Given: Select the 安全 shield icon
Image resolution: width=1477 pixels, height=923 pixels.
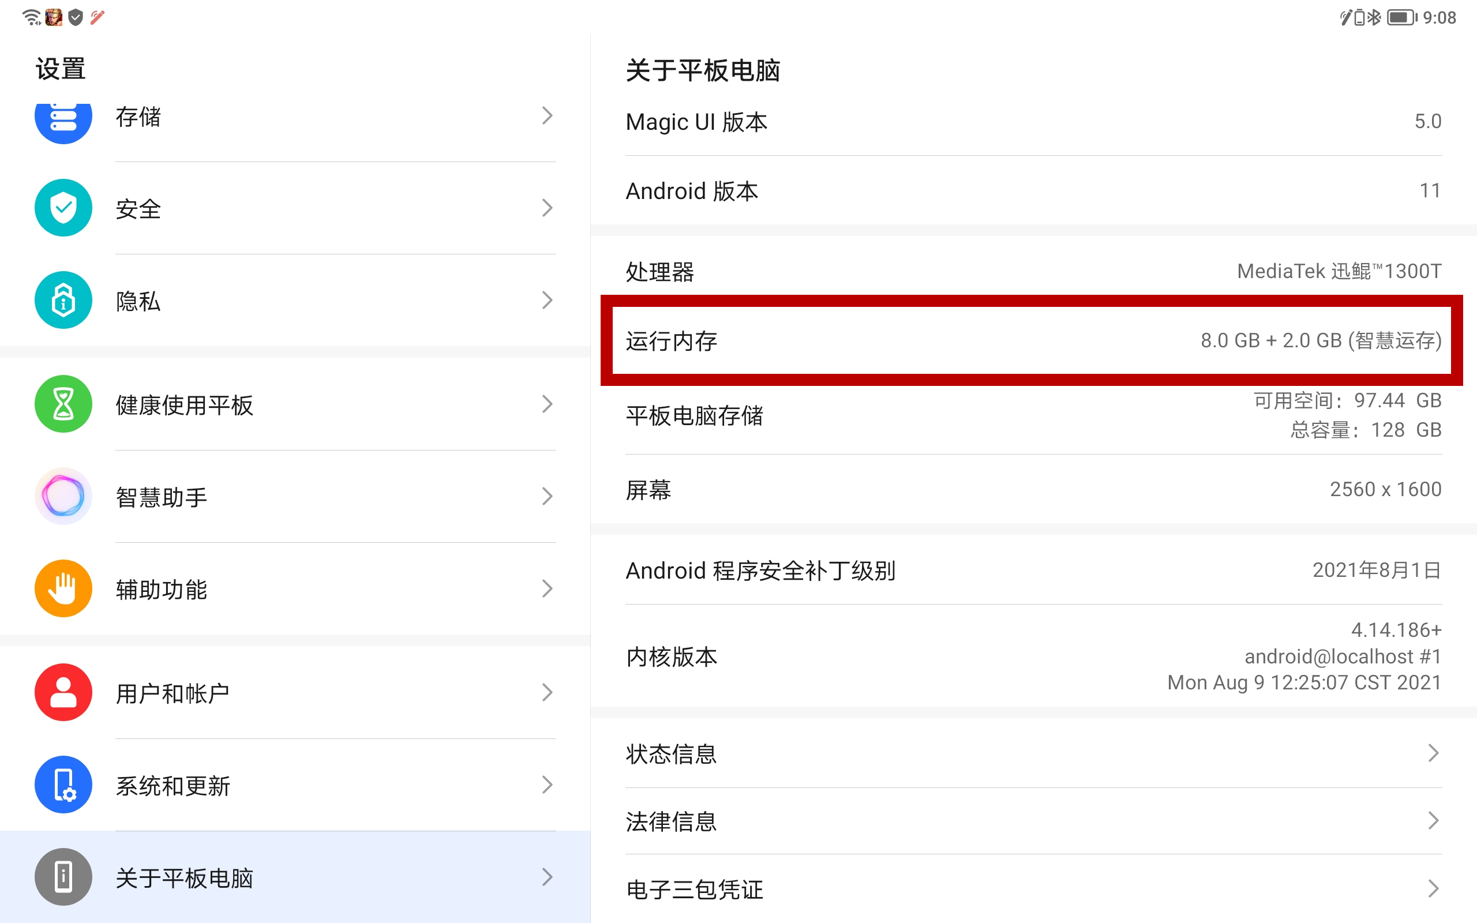Looking at the screenshot, I should click(x=63, y=208).
